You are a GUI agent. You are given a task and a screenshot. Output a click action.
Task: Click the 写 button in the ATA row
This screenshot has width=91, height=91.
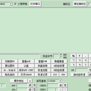coord(34,89)
